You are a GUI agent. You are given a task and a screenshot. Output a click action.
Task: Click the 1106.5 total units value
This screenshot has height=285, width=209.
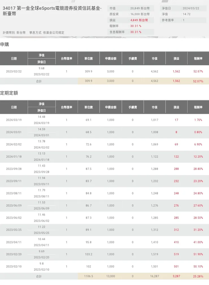coord(89,276)
